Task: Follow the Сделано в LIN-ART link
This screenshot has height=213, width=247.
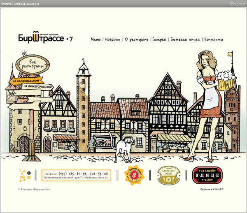Action: click(212, 189)
